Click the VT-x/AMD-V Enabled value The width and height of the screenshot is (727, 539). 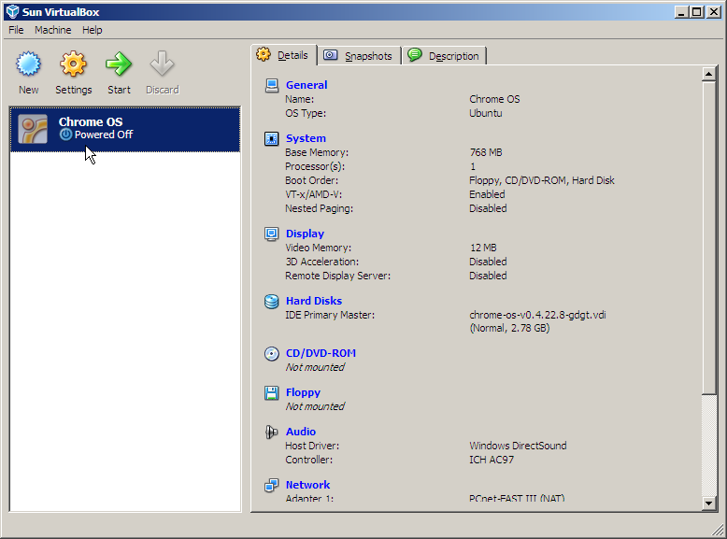click(487, 194)
